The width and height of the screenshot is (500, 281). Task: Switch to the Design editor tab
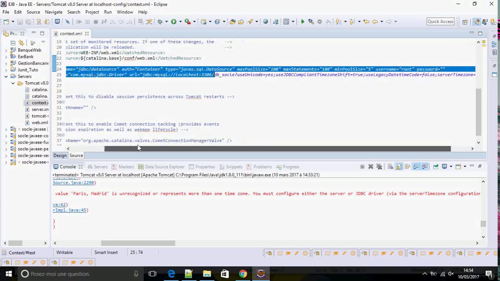60,155
